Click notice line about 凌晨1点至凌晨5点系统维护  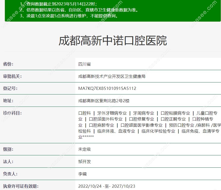pyautogui.click(x=69, y=16)
